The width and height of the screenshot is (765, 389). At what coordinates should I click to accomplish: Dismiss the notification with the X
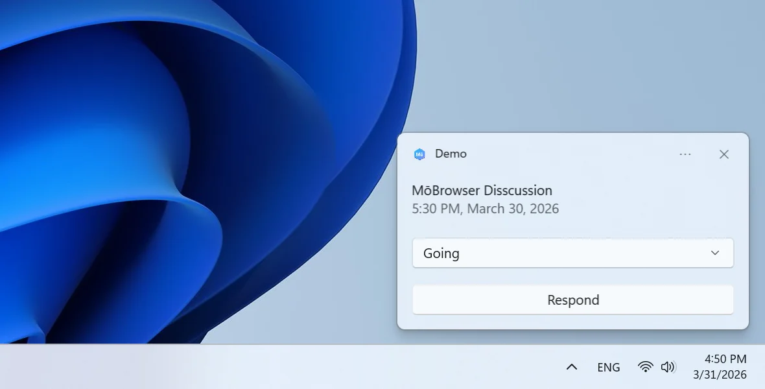(724, 154)
